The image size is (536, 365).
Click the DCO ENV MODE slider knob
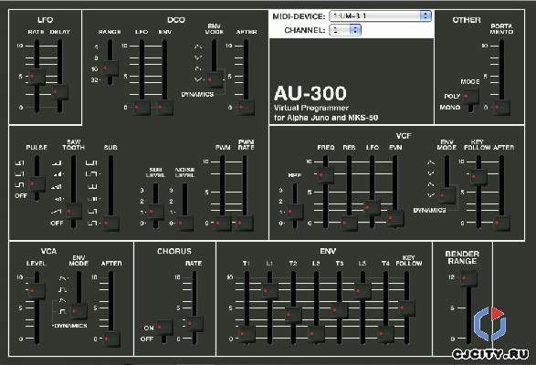(x=215, y=80)
